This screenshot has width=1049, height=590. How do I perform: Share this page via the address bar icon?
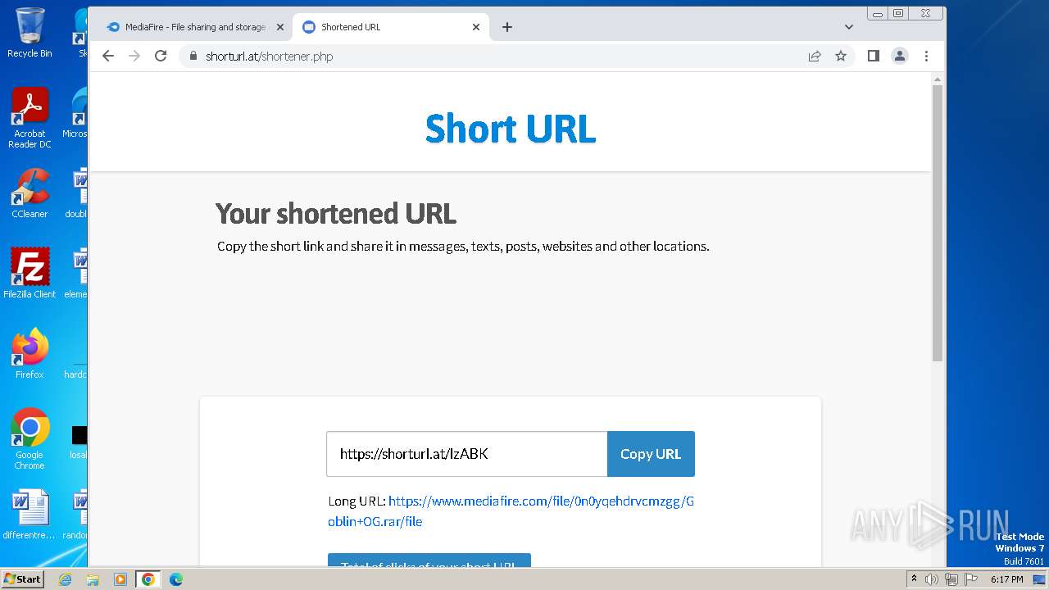(815, 57)
